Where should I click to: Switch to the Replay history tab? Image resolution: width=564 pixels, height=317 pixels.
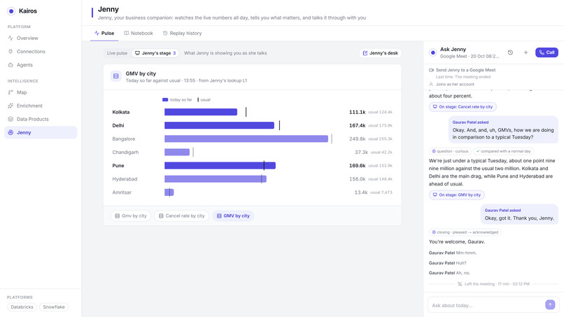click(x=182, y=33)
